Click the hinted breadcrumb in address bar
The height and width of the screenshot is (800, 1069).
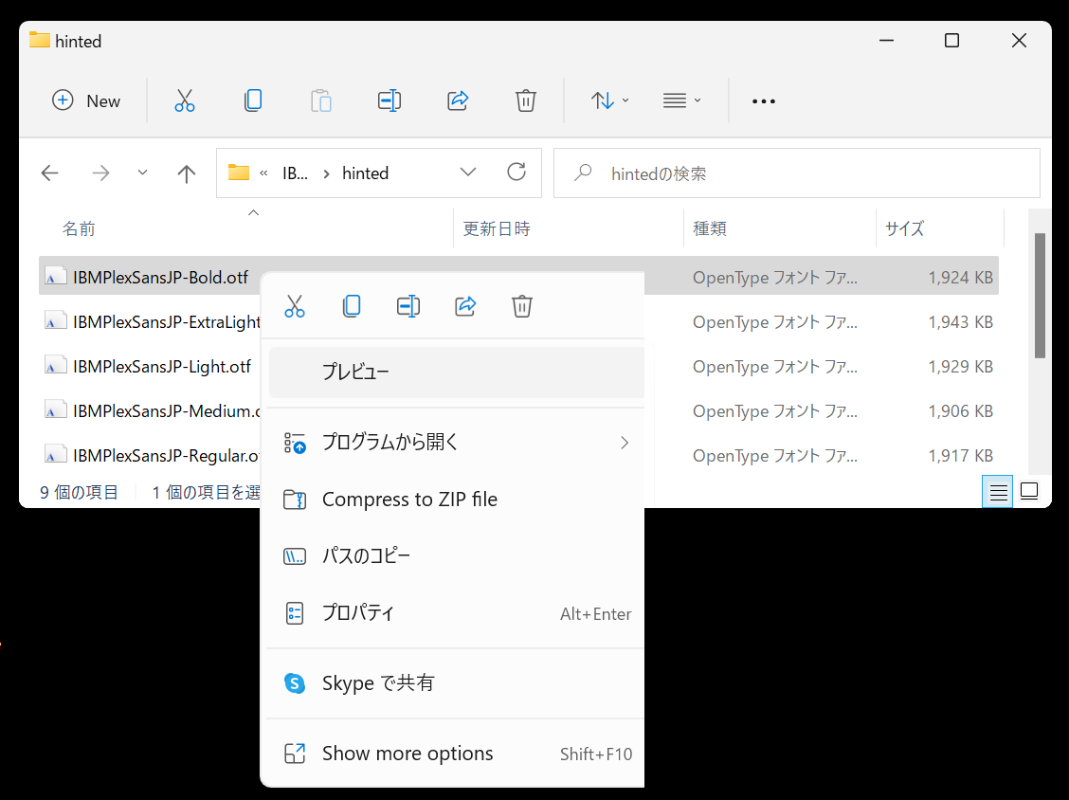366,173
